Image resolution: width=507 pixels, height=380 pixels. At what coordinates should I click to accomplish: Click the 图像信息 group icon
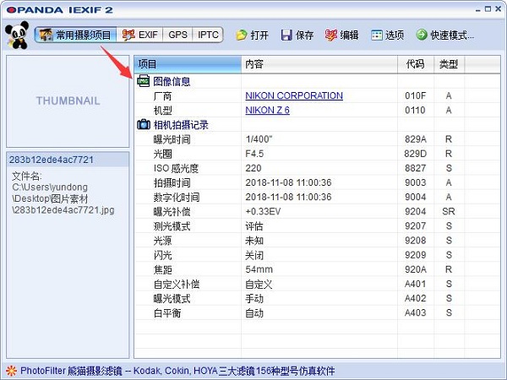[143, 82]
